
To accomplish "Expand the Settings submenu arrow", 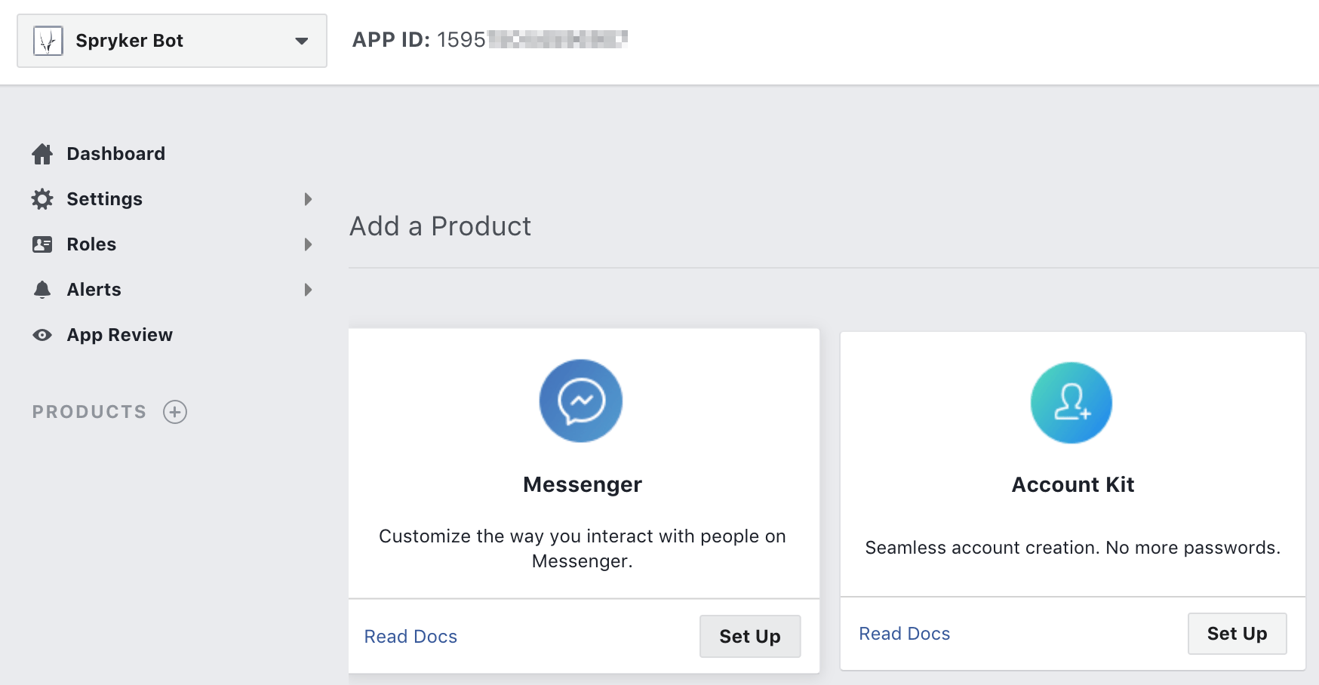I will click(x=308, y=199).
